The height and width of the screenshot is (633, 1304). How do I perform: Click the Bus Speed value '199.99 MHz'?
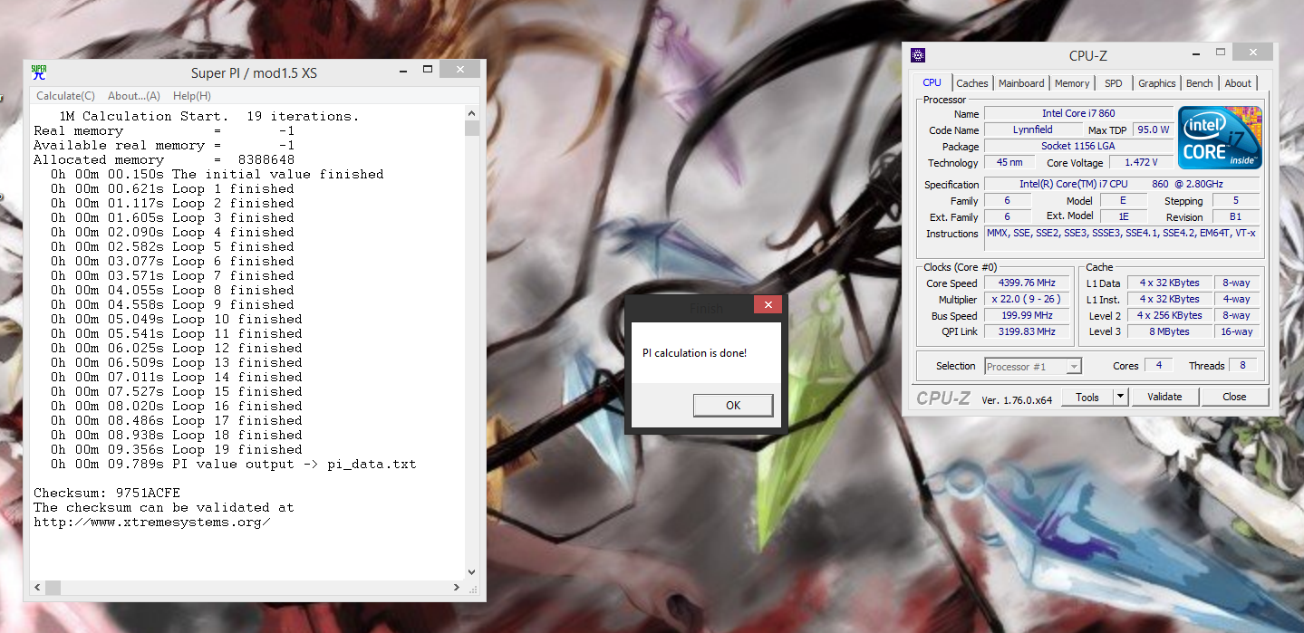pyautogui.click(x=1029, y=315)
